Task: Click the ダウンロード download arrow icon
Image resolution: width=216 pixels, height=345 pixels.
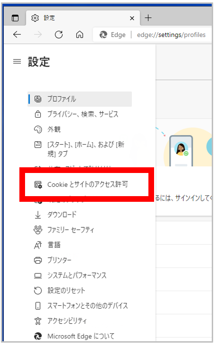Action: (38, 215)
